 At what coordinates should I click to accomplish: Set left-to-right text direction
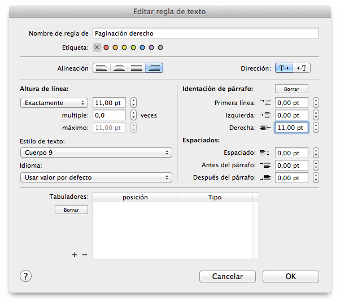tap(284, 68)
